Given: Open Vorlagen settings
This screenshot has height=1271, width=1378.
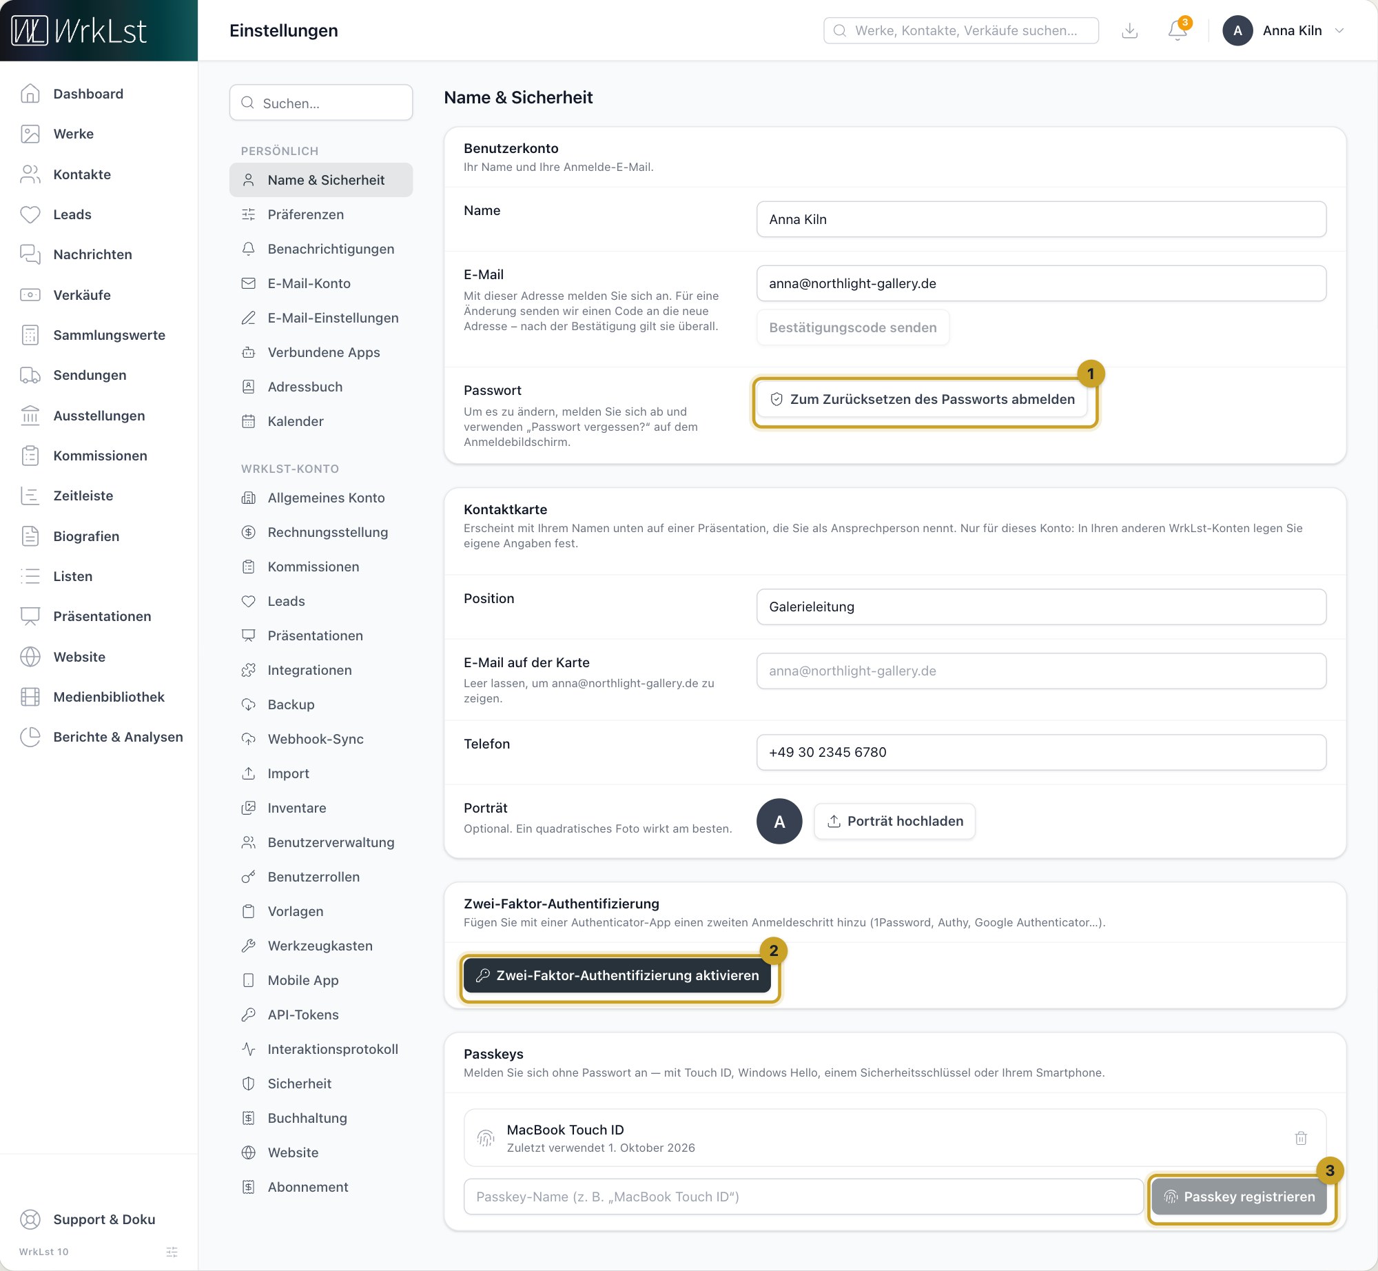Looking at the screenshot, I should (x=321, y=911).
